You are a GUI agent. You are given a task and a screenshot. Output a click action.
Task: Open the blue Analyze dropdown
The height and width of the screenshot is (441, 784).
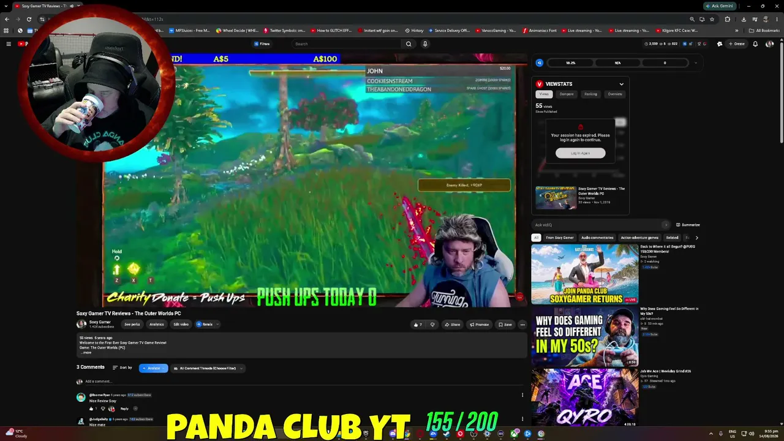click(x=153, y=368)
